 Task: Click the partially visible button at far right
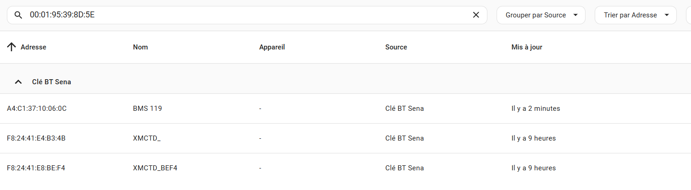[688, 15]
